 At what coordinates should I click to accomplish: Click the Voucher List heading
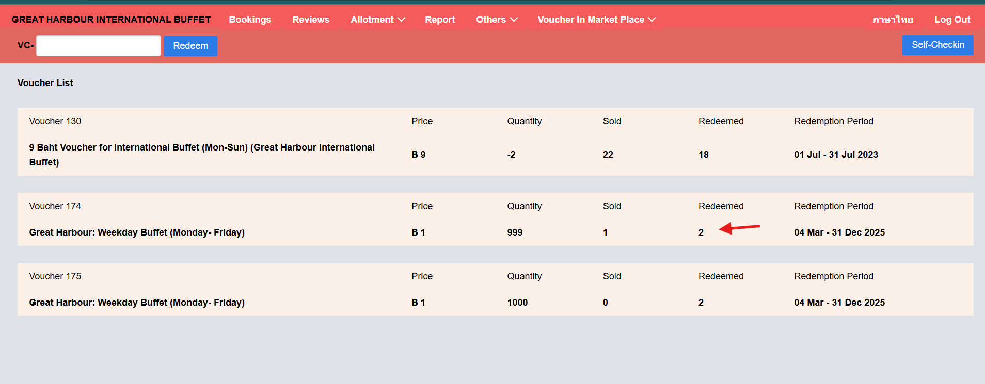45,83
